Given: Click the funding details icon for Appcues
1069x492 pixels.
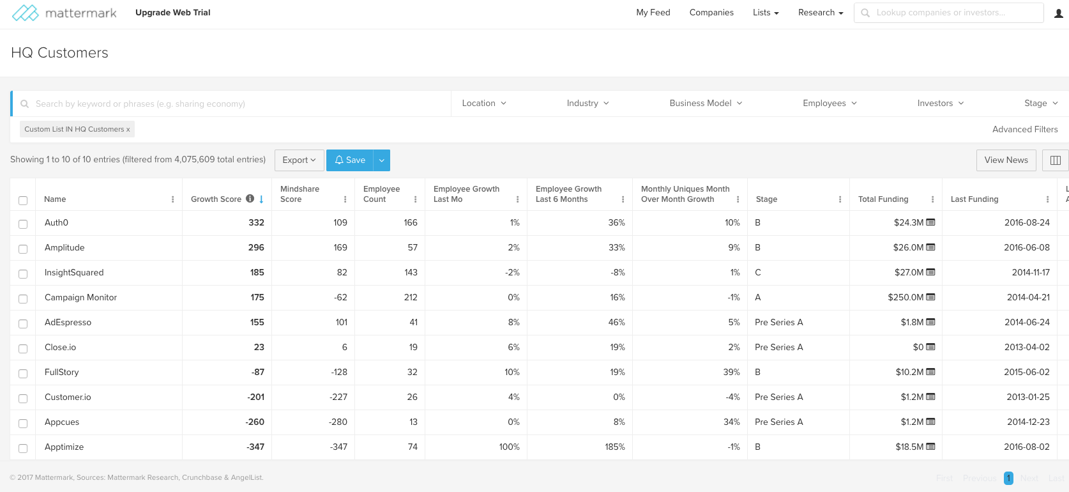Looking at the screenshot, I should click(930, 422).
